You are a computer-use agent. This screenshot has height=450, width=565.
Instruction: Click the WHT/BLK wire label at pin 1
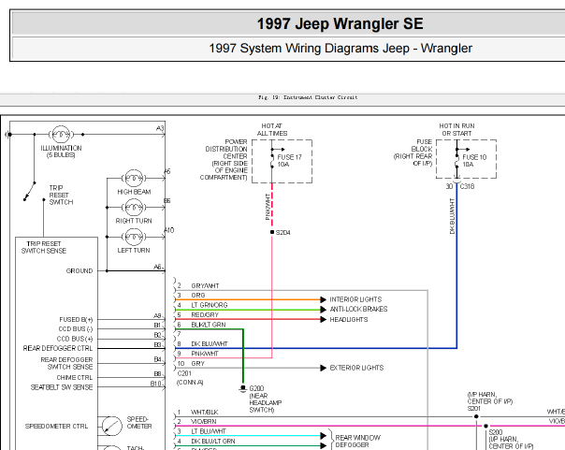click(204, 413)
